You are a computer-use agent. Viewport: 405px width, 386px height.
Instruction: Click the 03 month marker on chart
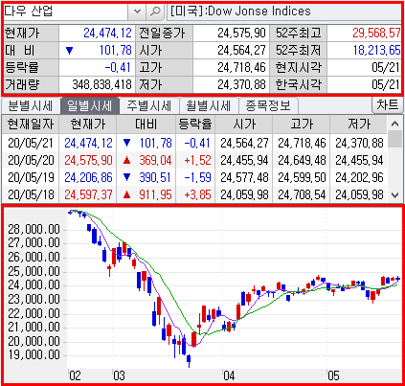tap(119, 375)
